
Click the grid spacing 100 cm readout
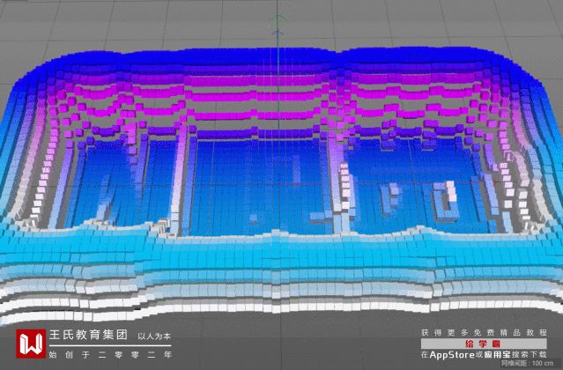pyautogui.click(x=528, y=363)
